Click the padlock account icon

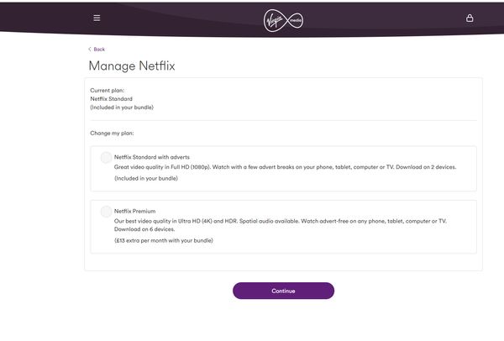(470, 18)
